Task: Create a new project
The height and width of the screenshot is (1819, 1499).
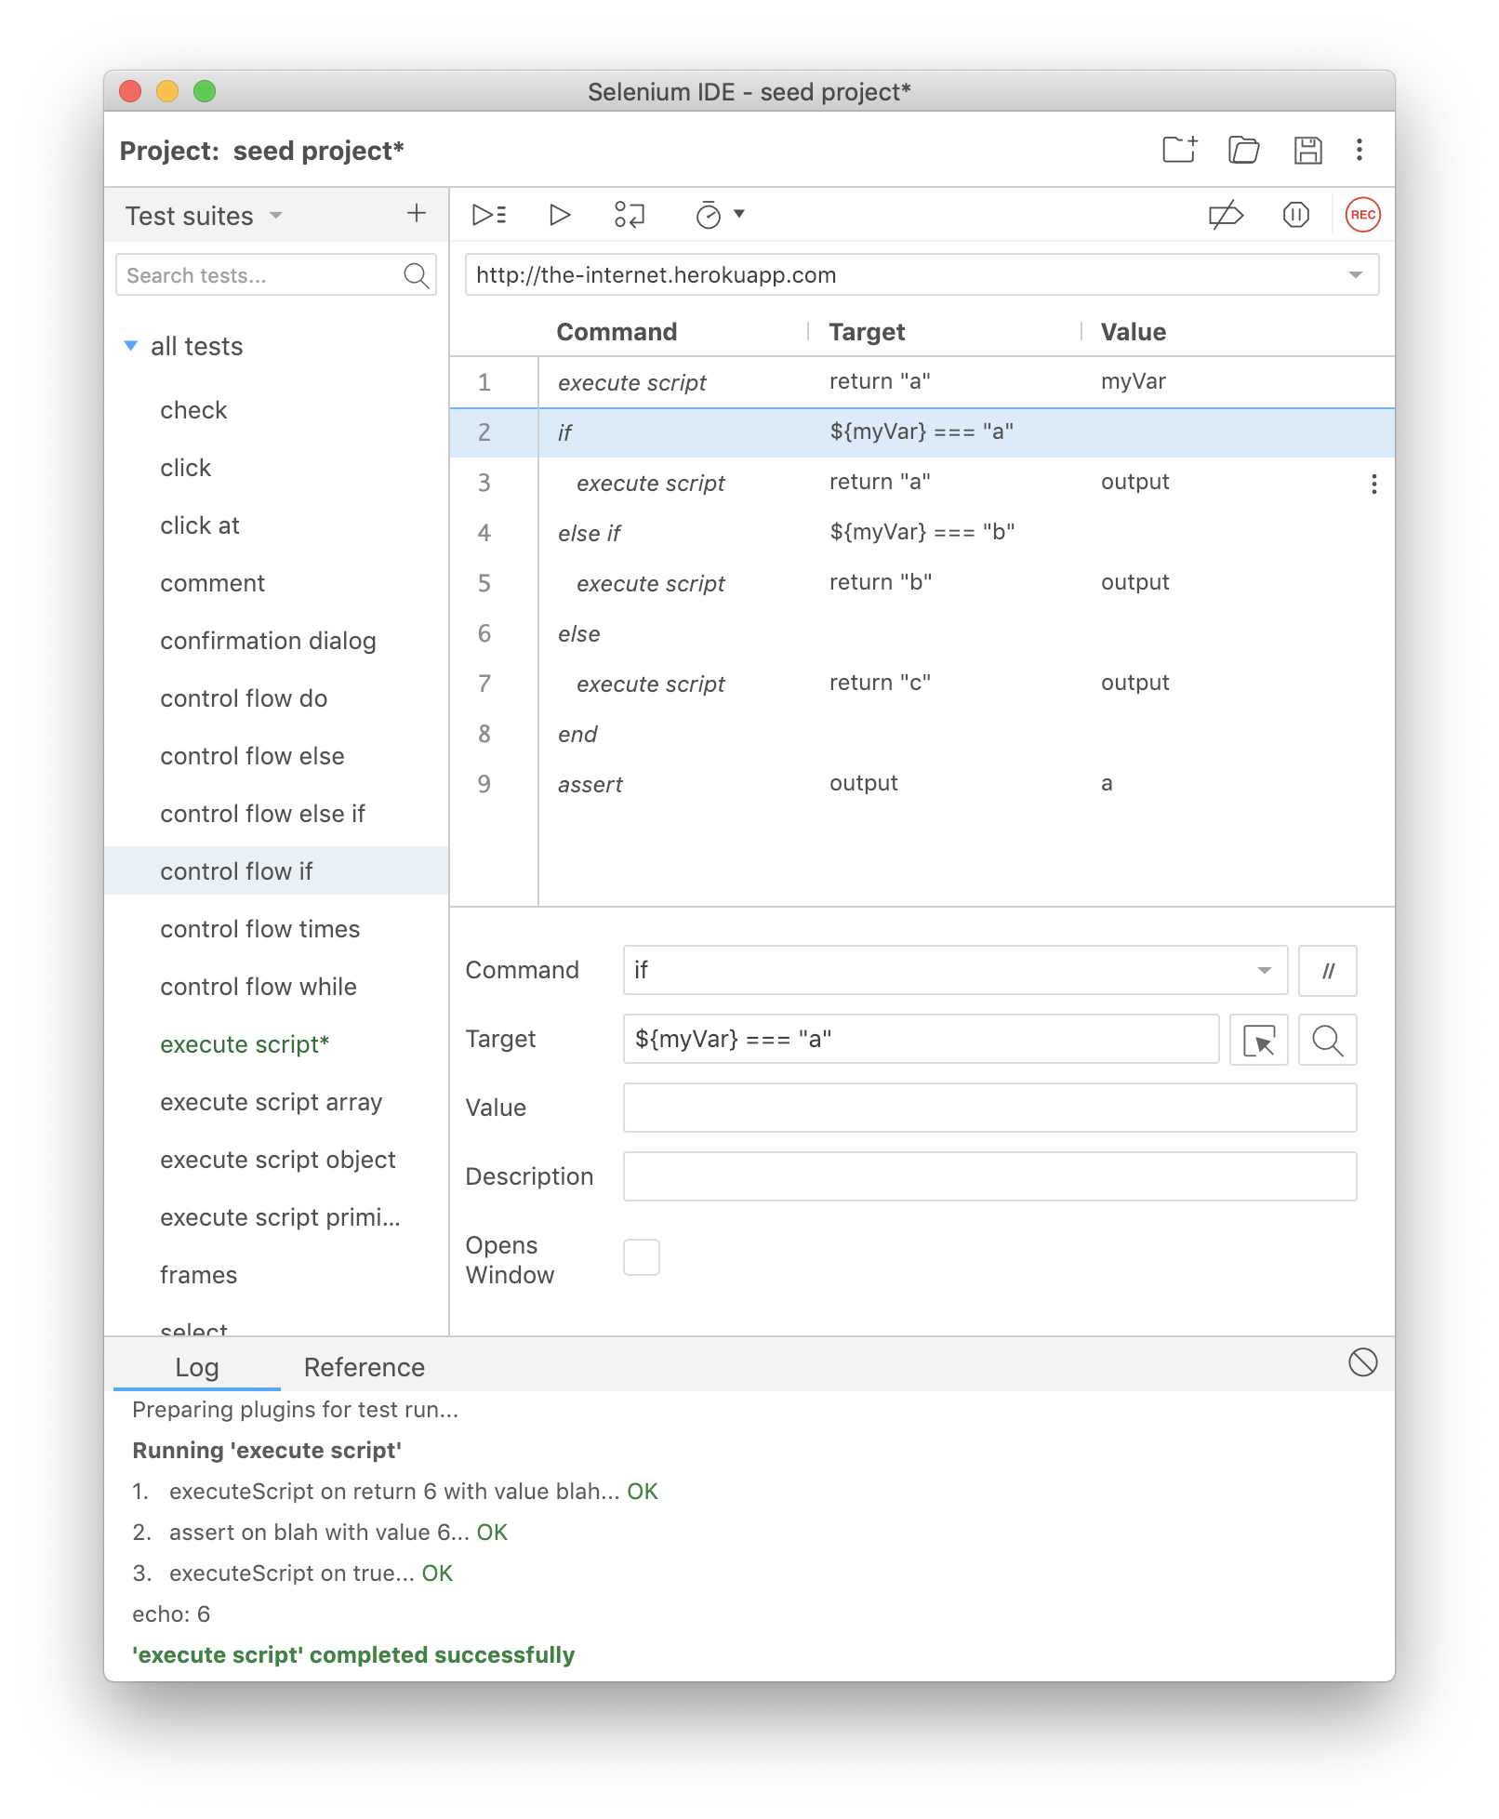Action: 1179,150
